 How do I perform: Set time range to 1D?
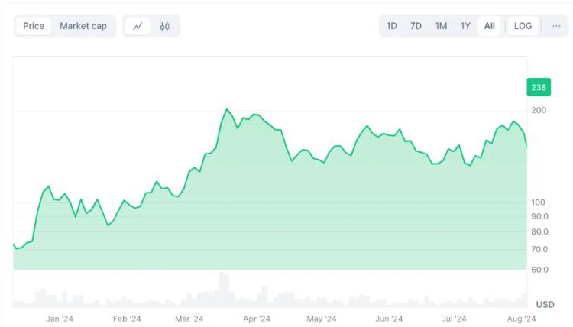[392, 26]
